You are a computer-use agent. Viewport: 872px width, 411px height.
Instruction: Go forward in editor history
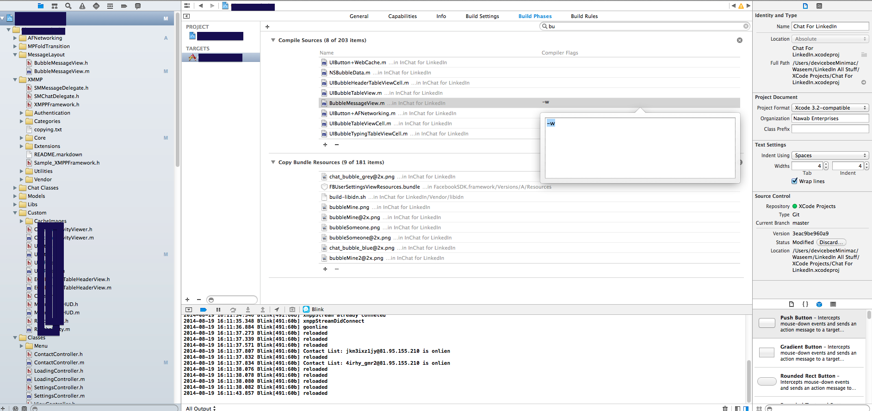point(212,6)
